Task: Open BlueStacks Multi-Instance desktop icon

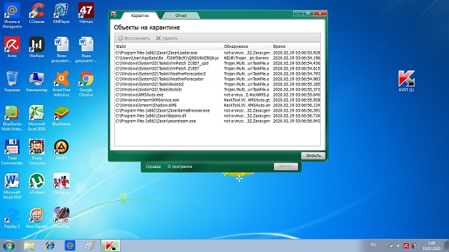Action: pos(12,118)
